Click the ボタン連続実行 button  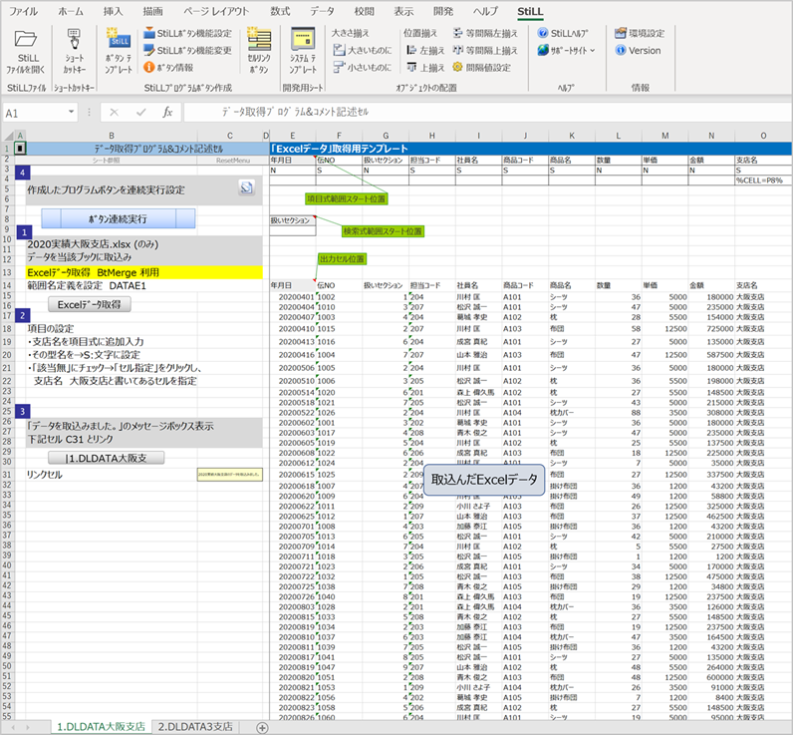(x=118, y=219)
